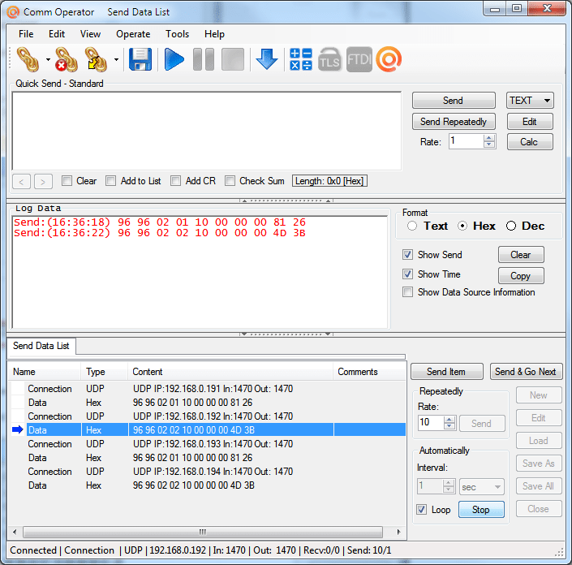Screen dimensions: 572x565
Task: Switch to the Send Data List tab
Action: (41, 346)
